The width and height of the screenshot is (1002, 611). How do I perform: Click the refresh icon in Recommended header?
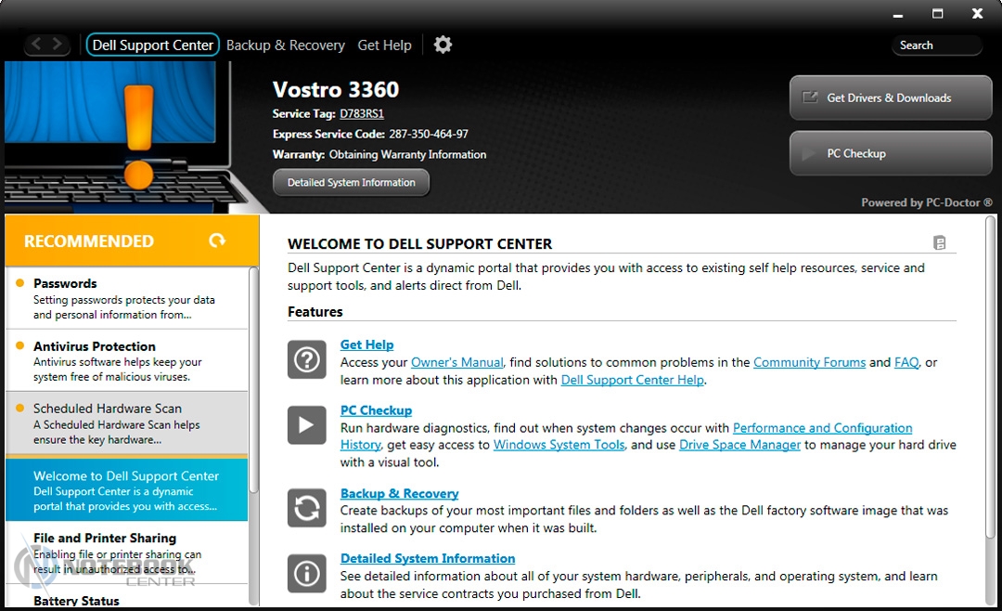tap(217, 240)
